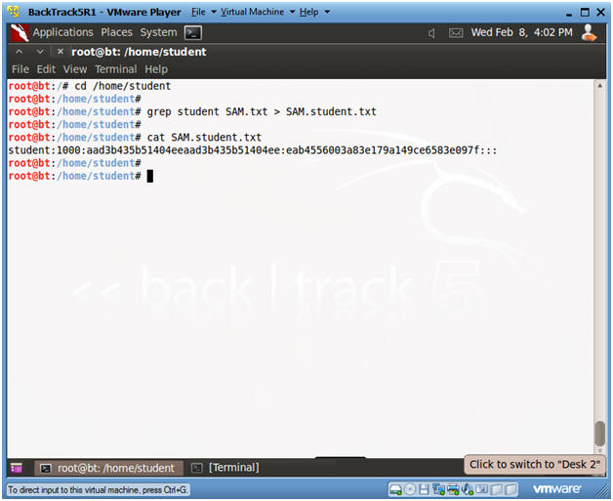The width and height of the screenshot is (613, 501).
Task: Open the user session icon
Action: 589,32
